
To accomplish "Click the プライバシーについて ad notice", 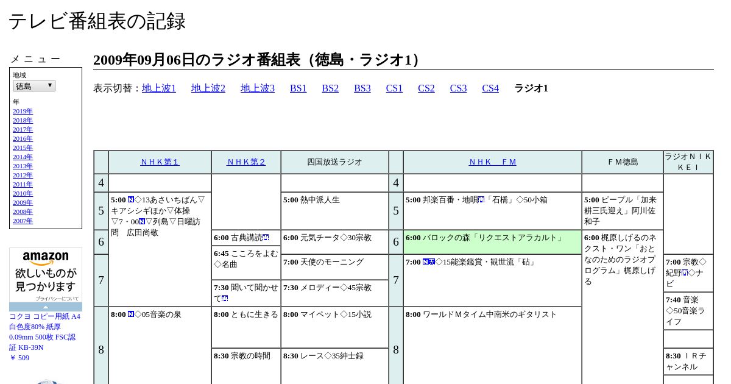I will [x=57, y=299].
